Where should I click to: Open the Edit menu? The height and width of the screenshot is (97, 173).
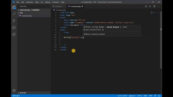(22, 2)
